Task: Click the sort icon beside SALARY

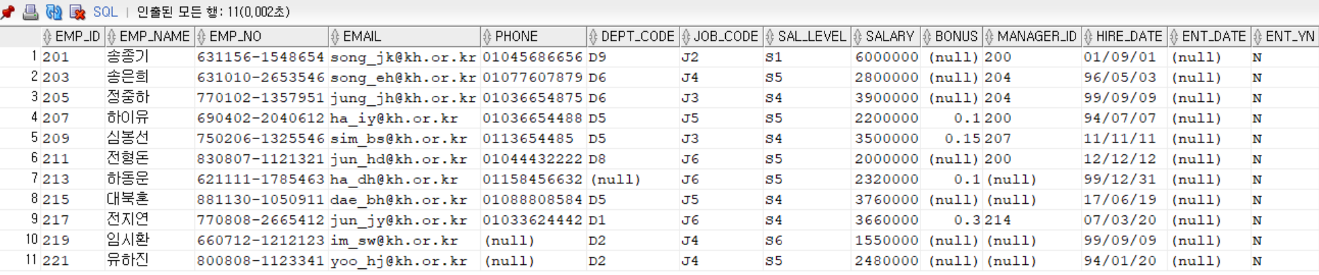Action: (x=857, y=37)
